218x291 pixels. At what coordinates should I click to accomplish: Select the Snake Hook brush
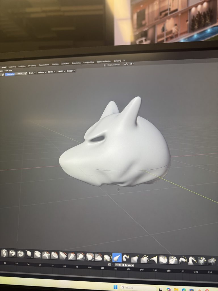154,259
